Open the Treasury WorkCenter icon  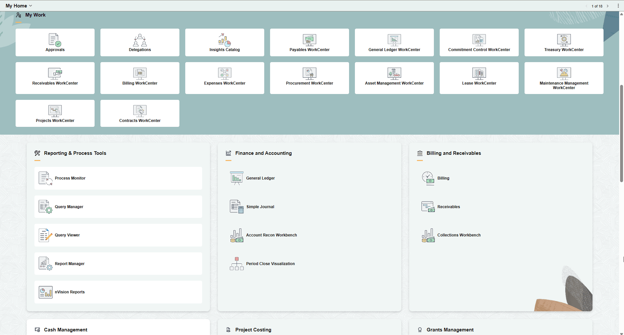(x=564, y=40)
